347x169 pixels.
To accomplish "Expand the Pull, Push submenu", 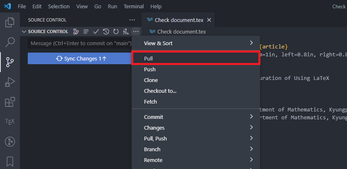I will click(x=195, y=138).
